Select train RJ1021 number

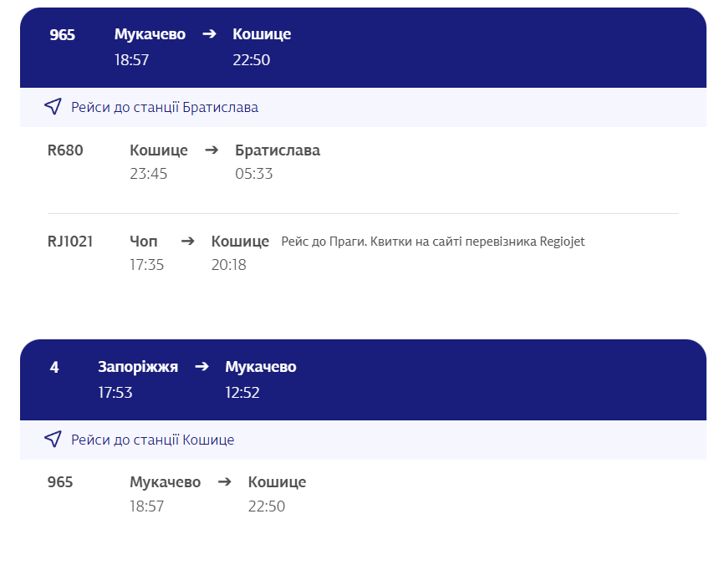coord(70,242)
